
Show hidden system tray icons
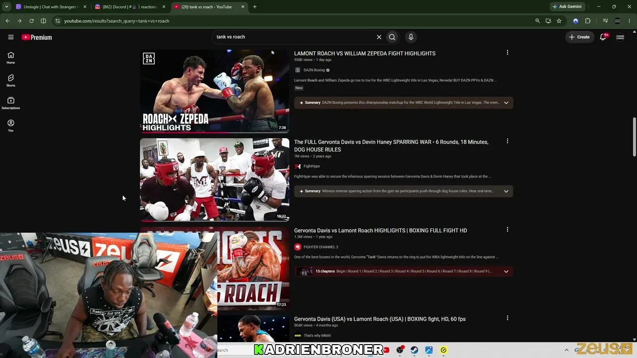[566, 350]
